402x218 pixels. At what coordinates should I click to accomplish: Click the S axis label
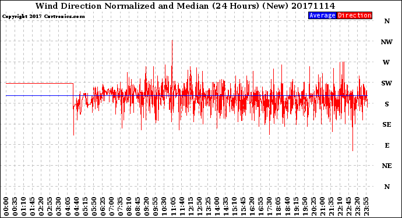[x=387, y=104]
